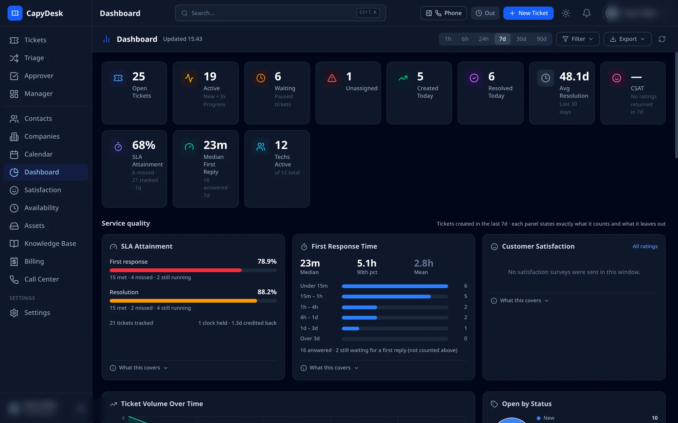678x423 pixels.
Task: Click the Open by Status tag icon
Action: [x=494, y=404]
